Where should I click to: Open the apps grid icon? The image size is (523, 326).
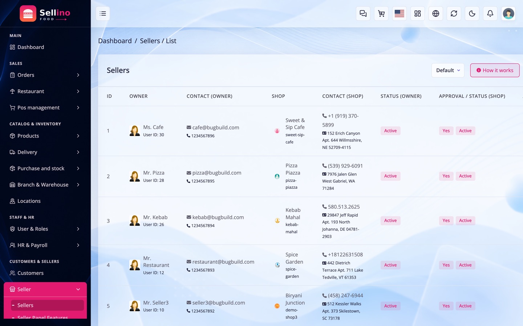(417, 13)
